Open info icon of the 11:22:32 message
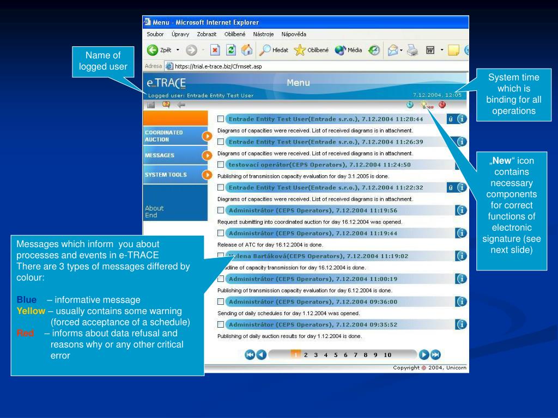The height and width of the screenshot is (418, 558). (x=462, y=187)
